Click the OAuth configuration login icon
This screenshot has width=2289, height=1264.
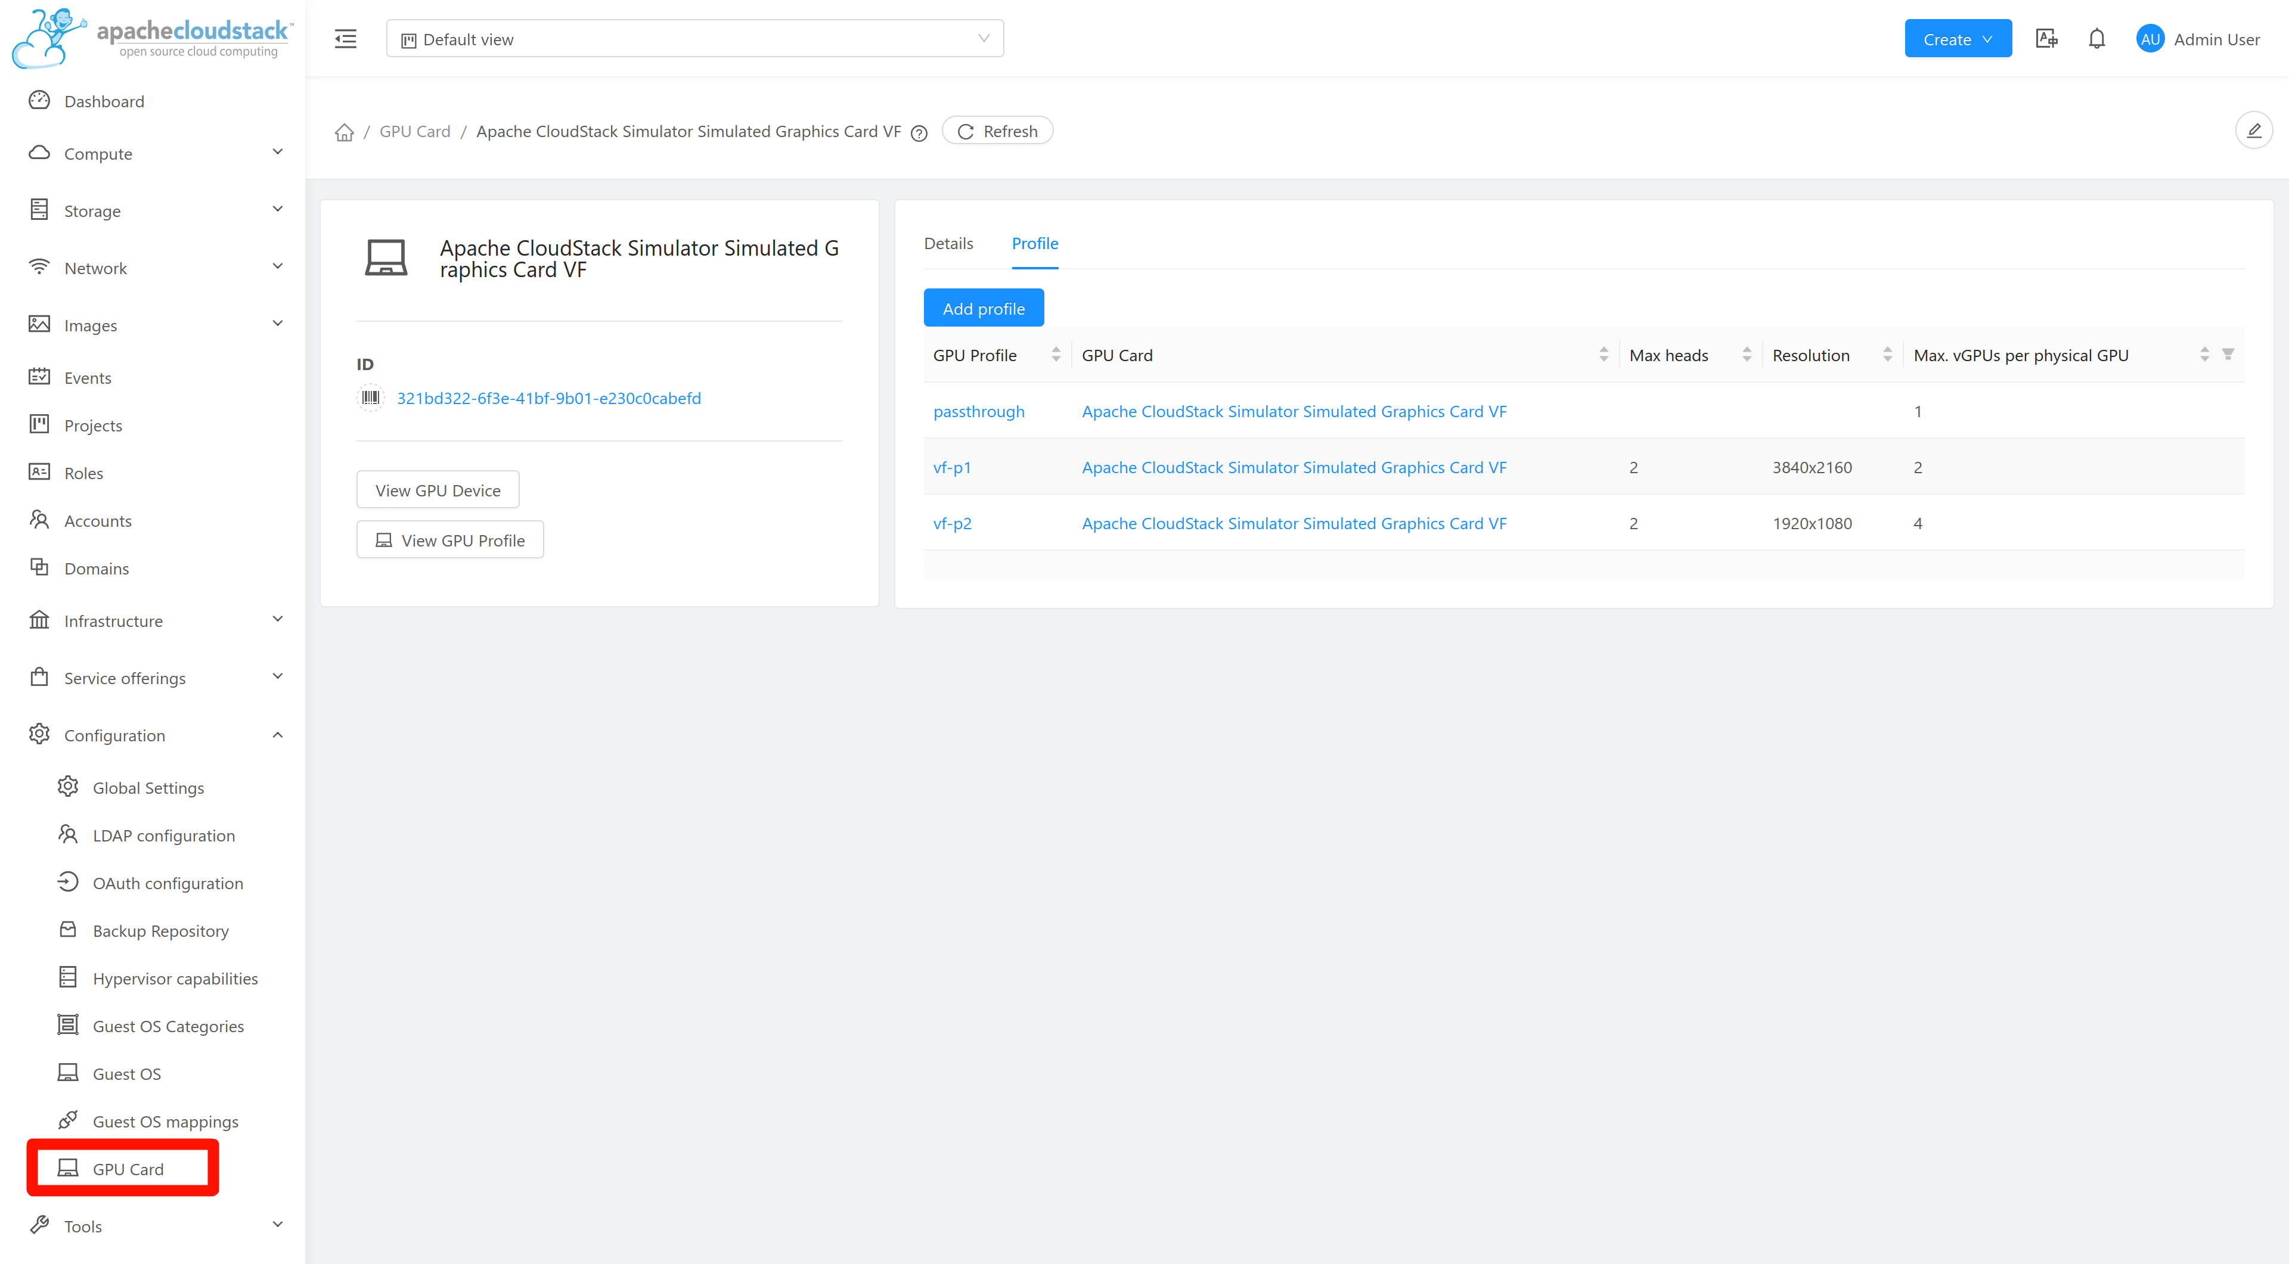click(67, 882)
